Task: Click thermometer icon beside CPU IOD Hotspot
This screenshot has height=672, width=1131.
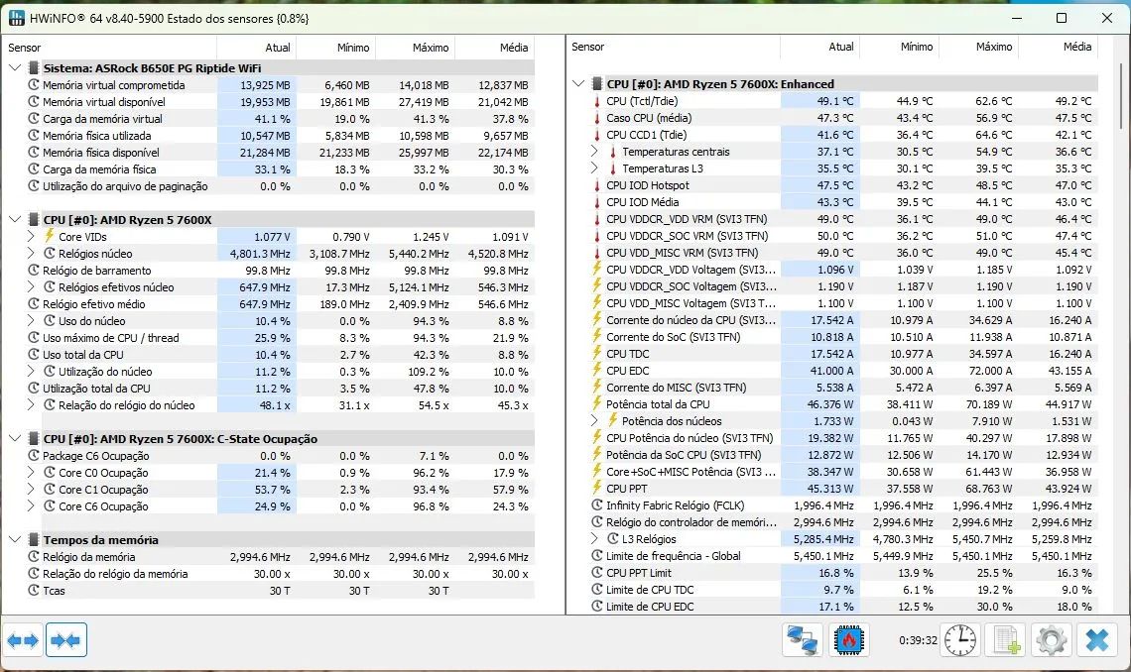Action: click(596, 185)
